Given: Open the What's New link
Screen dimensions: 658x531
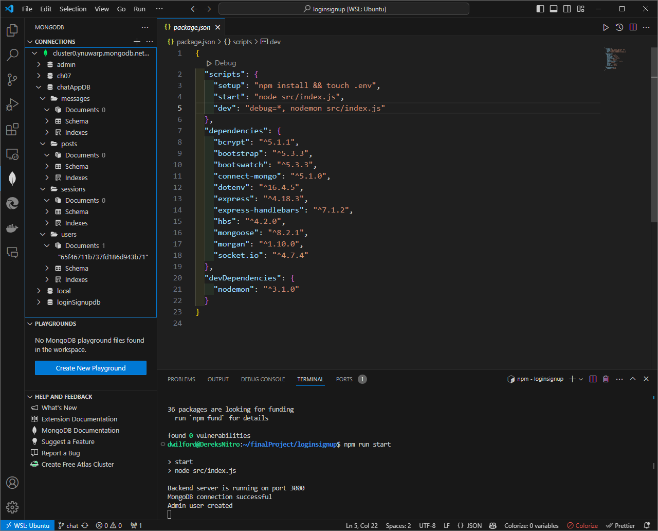Looking at the screenshot, I should point(59,408).
